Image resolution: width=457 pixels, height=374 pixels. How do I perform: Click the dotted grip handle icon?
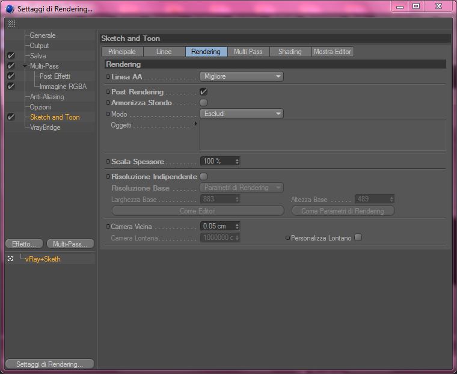[x=11, y=24]
